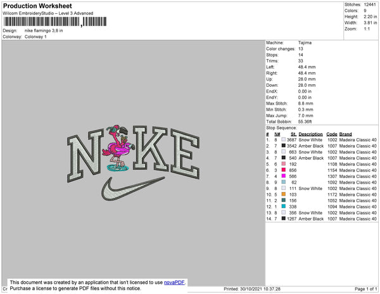This screenshot has width=380, height=294.
Task: Click the Total Bobbin value '55.36ft'
Action: coord(305,122)
